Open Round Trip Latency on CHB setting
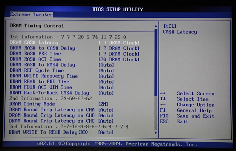 pos(106,115)
